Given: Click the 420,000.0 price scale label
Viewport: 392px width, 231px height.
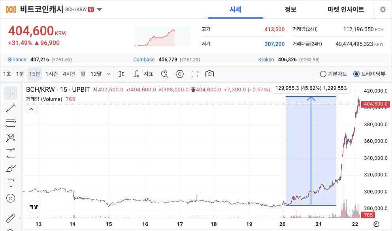Looking at the screenshot, I should [x=376, y=91].
